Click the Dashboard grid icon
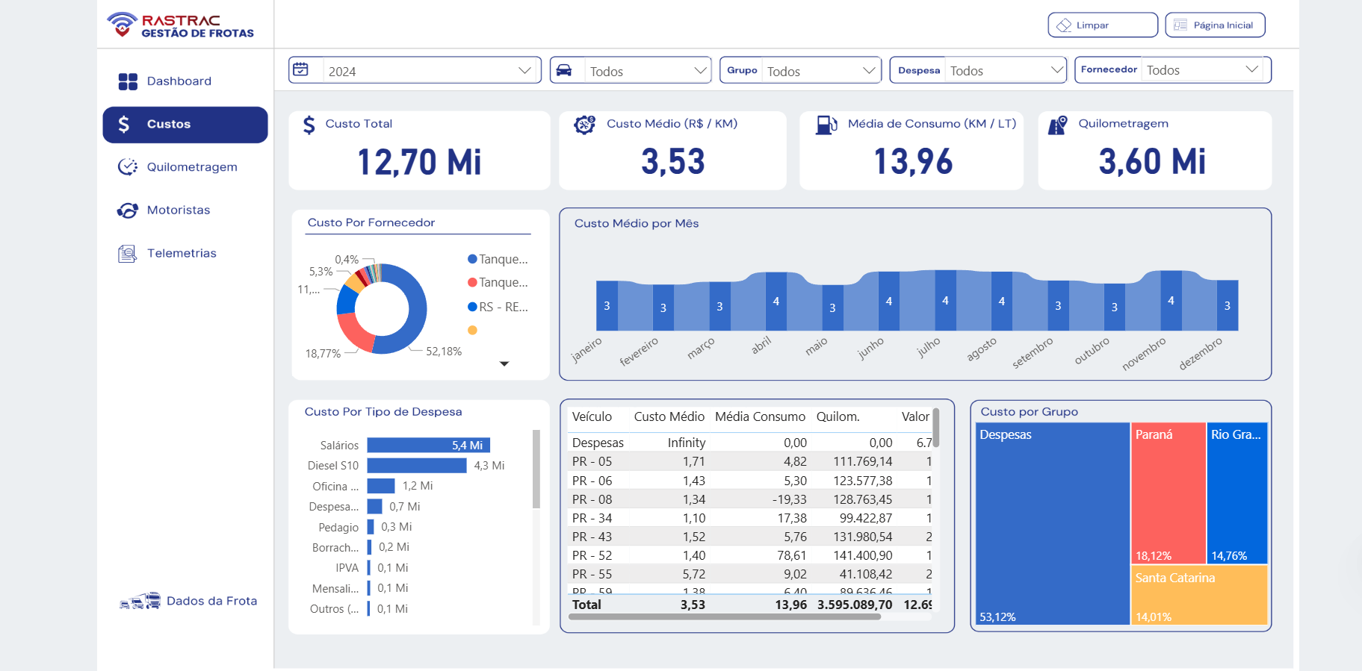The width and height of the screenshot is (1362, 671). (x=128, y=81)
